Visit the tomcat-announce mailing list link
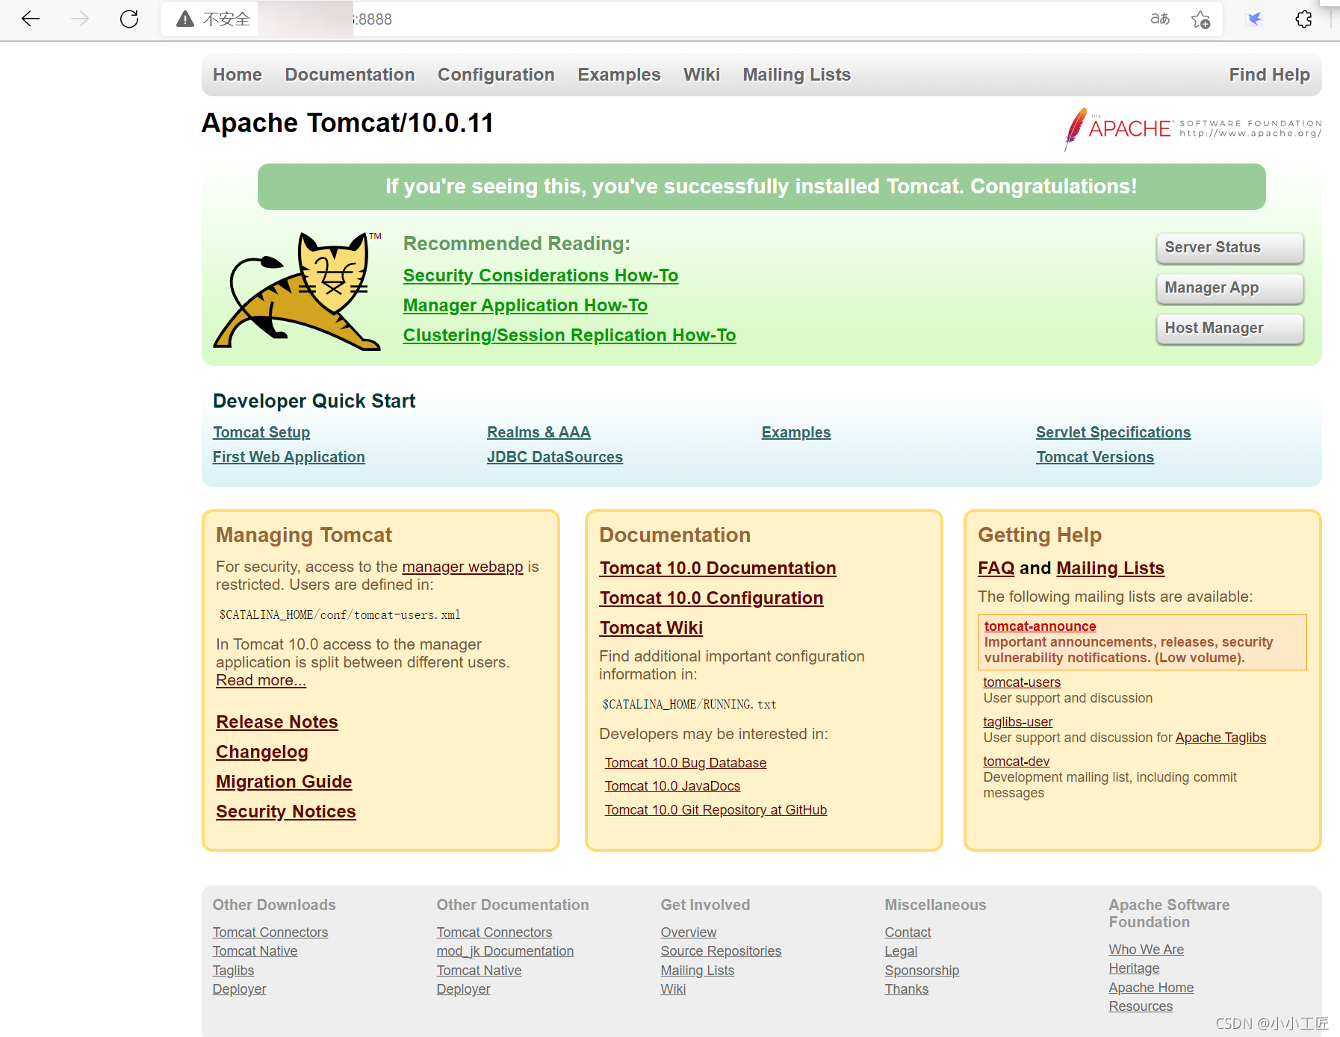Screen dimensions: 1340x1037 tap(1040, 626)
